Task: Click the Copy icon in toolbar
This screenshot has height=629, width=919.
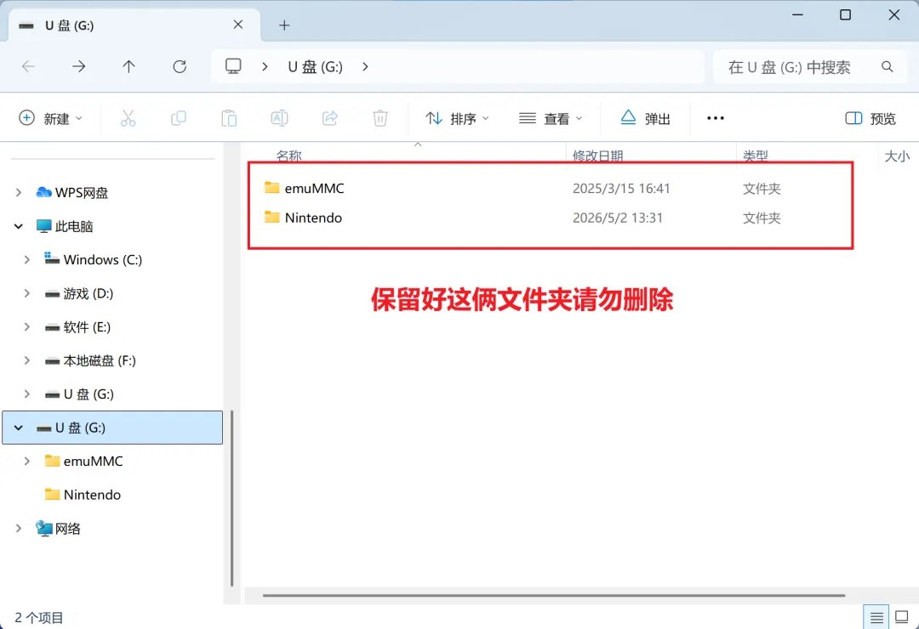Action: tap(179, 118)
